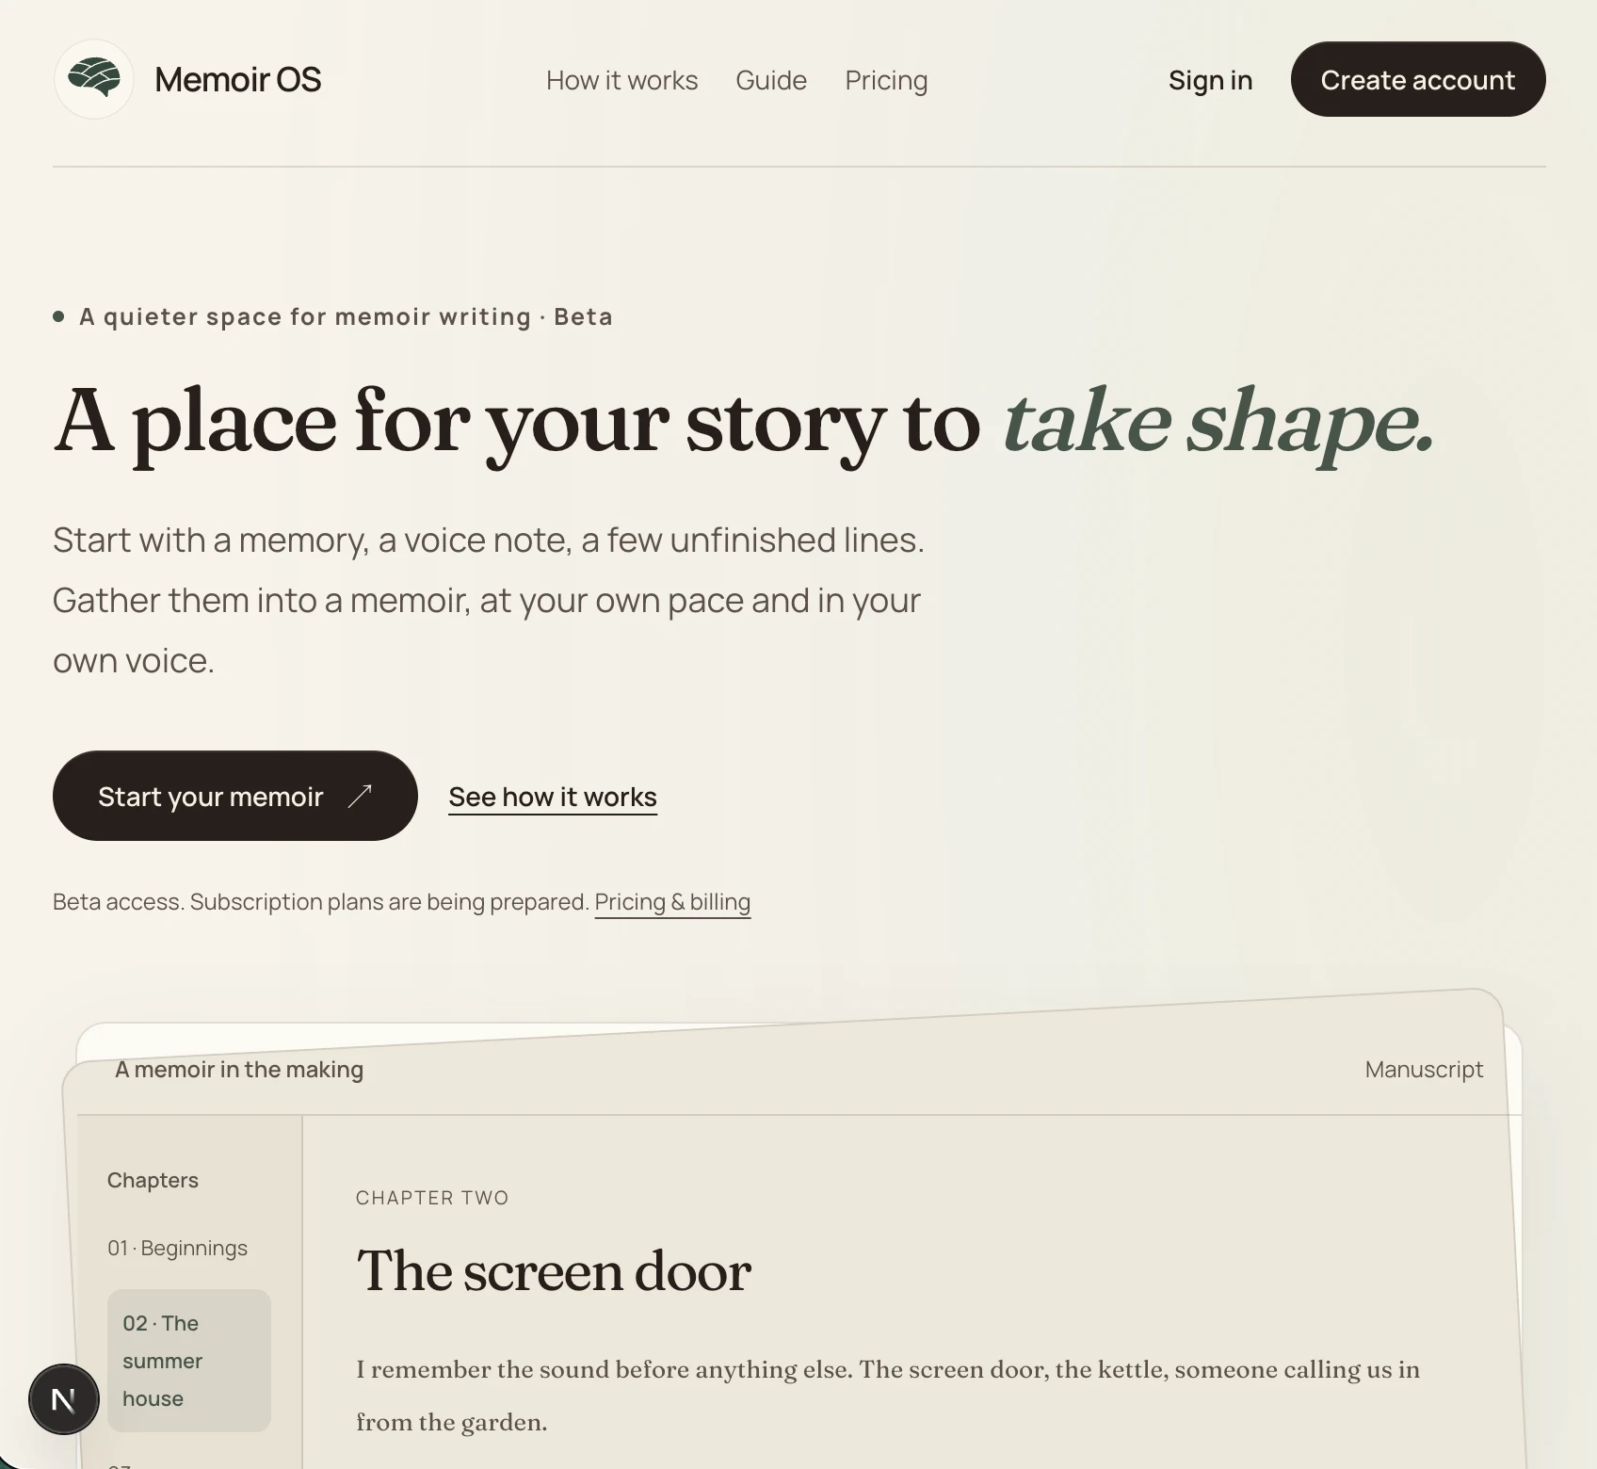Open Pricing in the top navigation
This screenshot has height=1469, width=1597.
(x=886, y=80)
